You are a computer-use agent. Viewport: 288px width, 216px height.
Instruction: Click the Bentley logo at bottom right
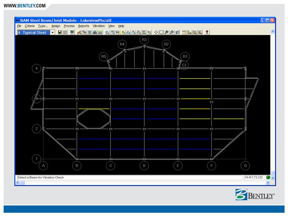[x=255, y=195]
